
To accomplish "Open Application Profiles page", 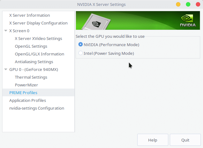I will coord(28,100).
